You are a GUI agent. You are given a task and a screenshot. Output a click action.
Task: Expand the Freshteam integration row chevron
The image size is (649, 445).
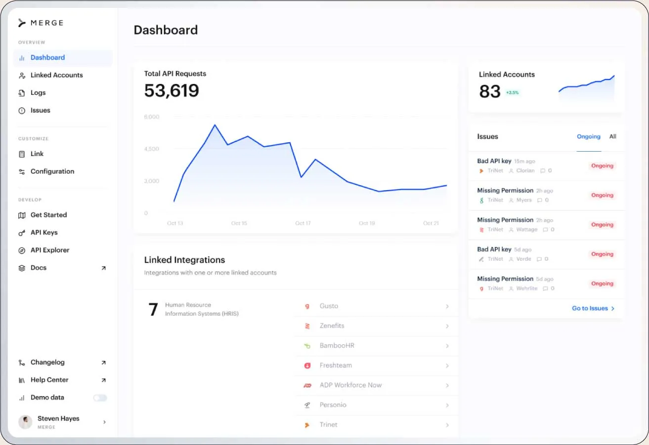point(447,365)
